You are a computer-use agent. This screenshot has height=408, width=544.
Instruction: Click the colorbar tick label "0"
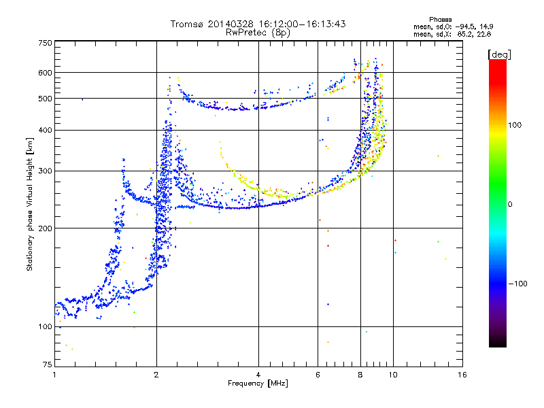510,205
